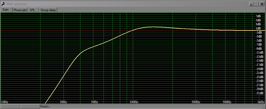
Task: Click the Plot window title text
Action: [17, 4]
